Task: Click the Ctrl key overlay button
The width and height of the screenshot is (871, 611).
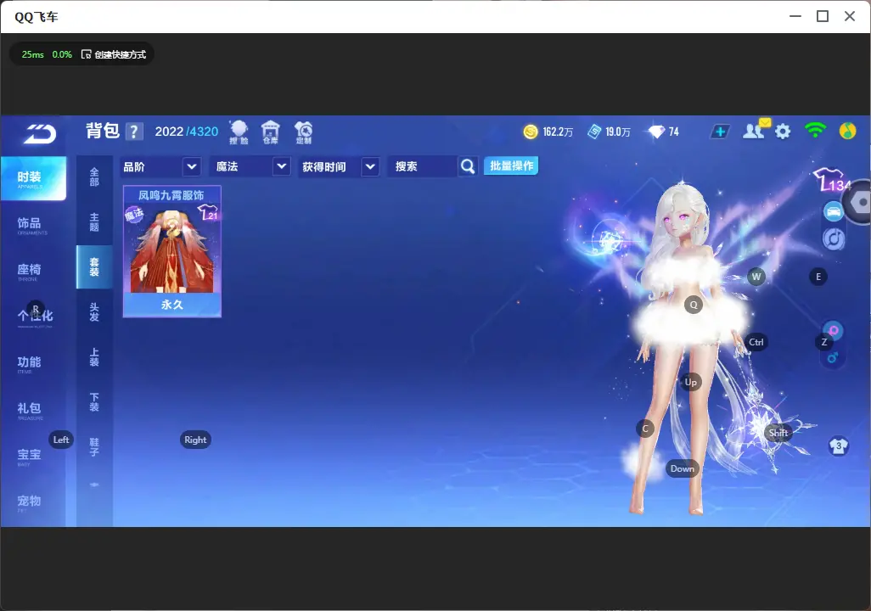Action: click(x=756, y=342)
